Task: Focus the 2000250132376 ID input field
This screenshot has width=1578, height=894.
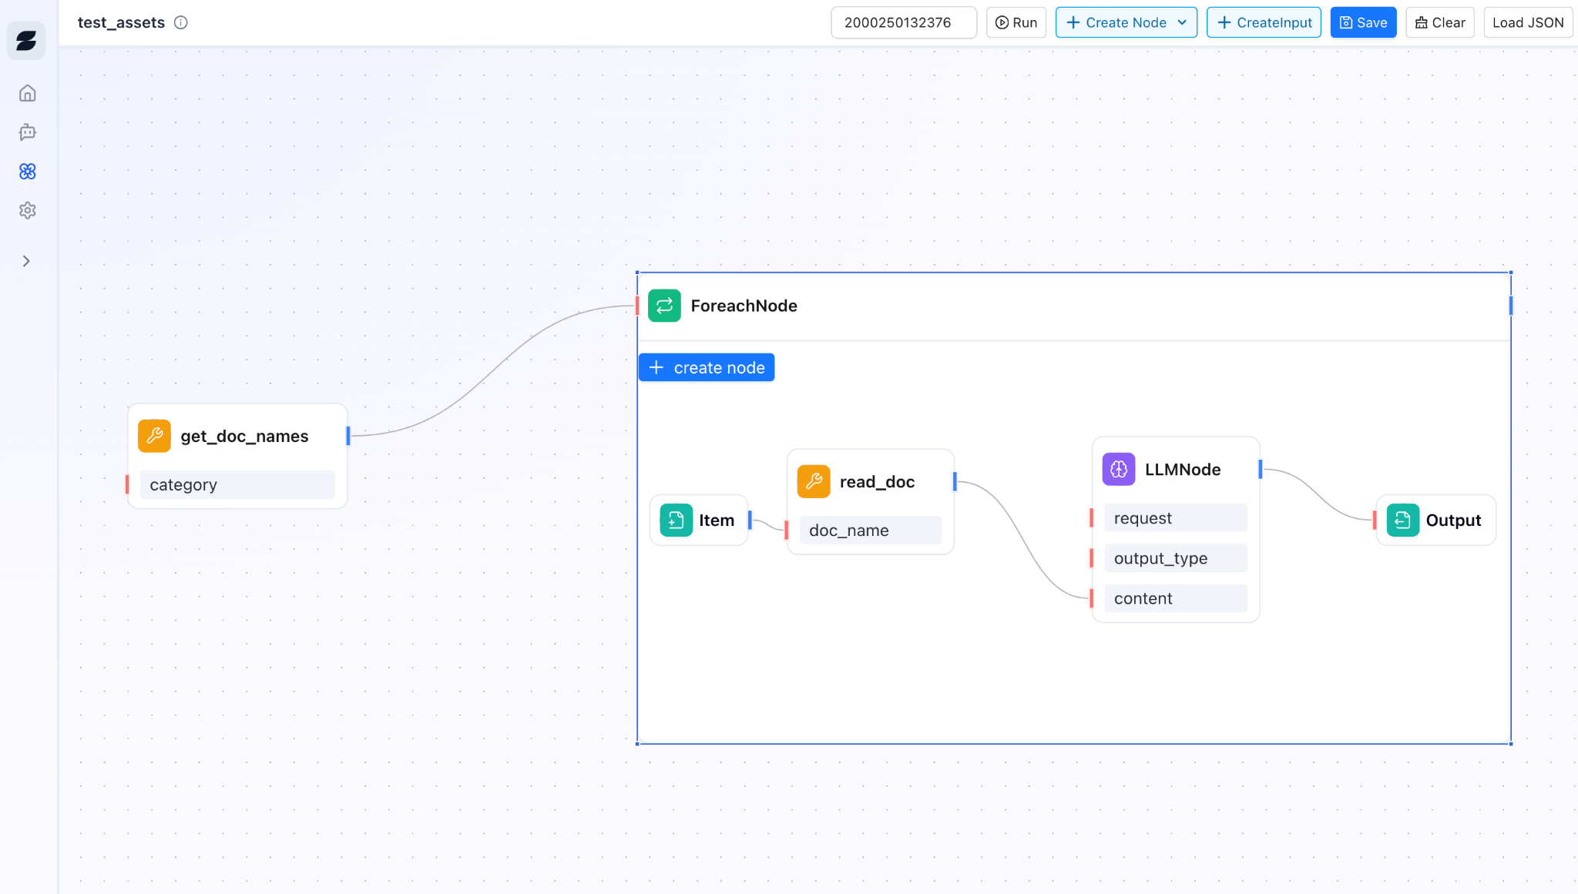Action: pos(903,22)
